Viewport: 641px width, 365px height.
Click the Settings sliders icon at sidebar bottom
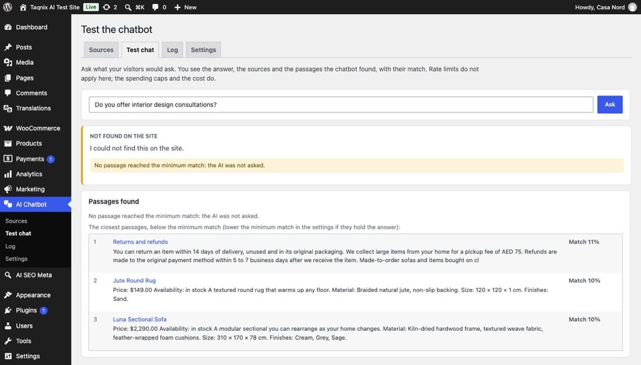coord(8,356)
